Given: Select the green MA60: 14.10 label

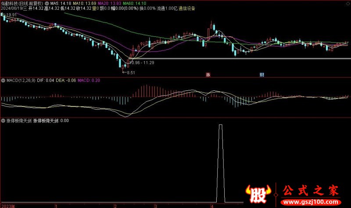Looking at the screenshot, I should (135, 4).
